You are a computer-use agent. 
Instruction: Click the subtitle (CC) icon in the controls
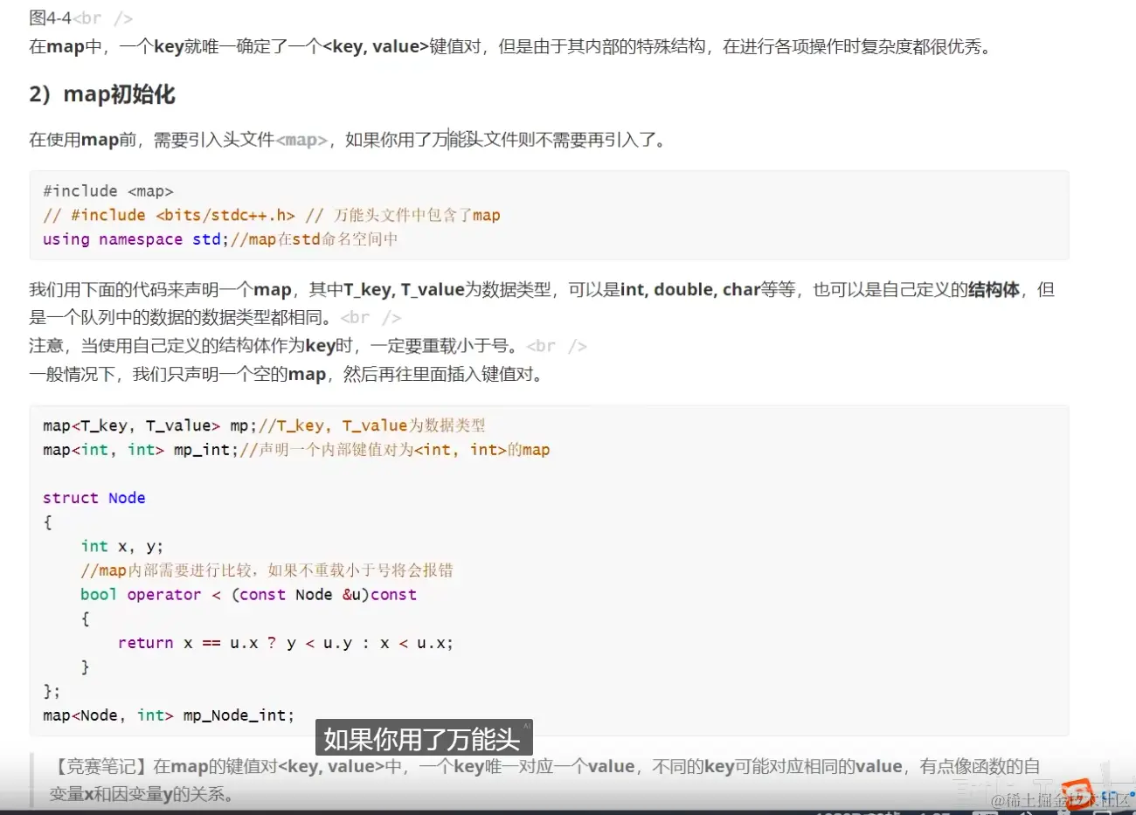984,811
